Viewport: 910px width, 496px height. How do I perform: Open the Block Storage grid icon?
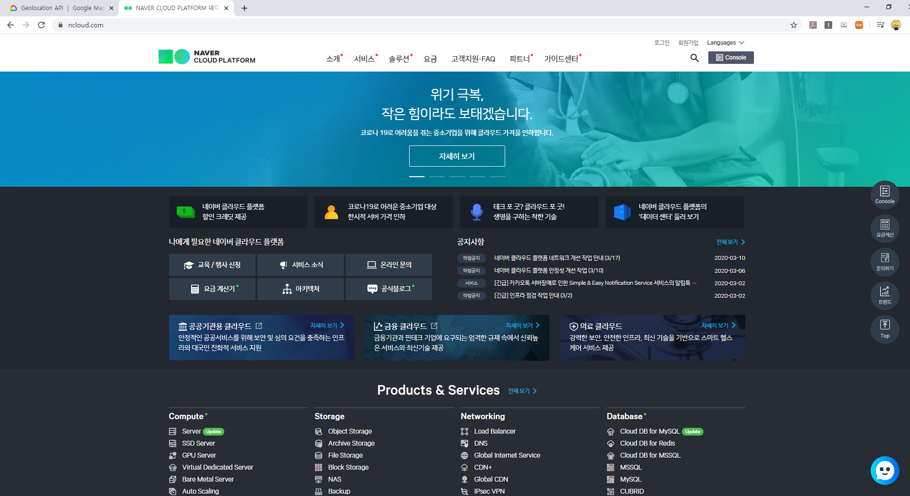(x=318, y=467)
